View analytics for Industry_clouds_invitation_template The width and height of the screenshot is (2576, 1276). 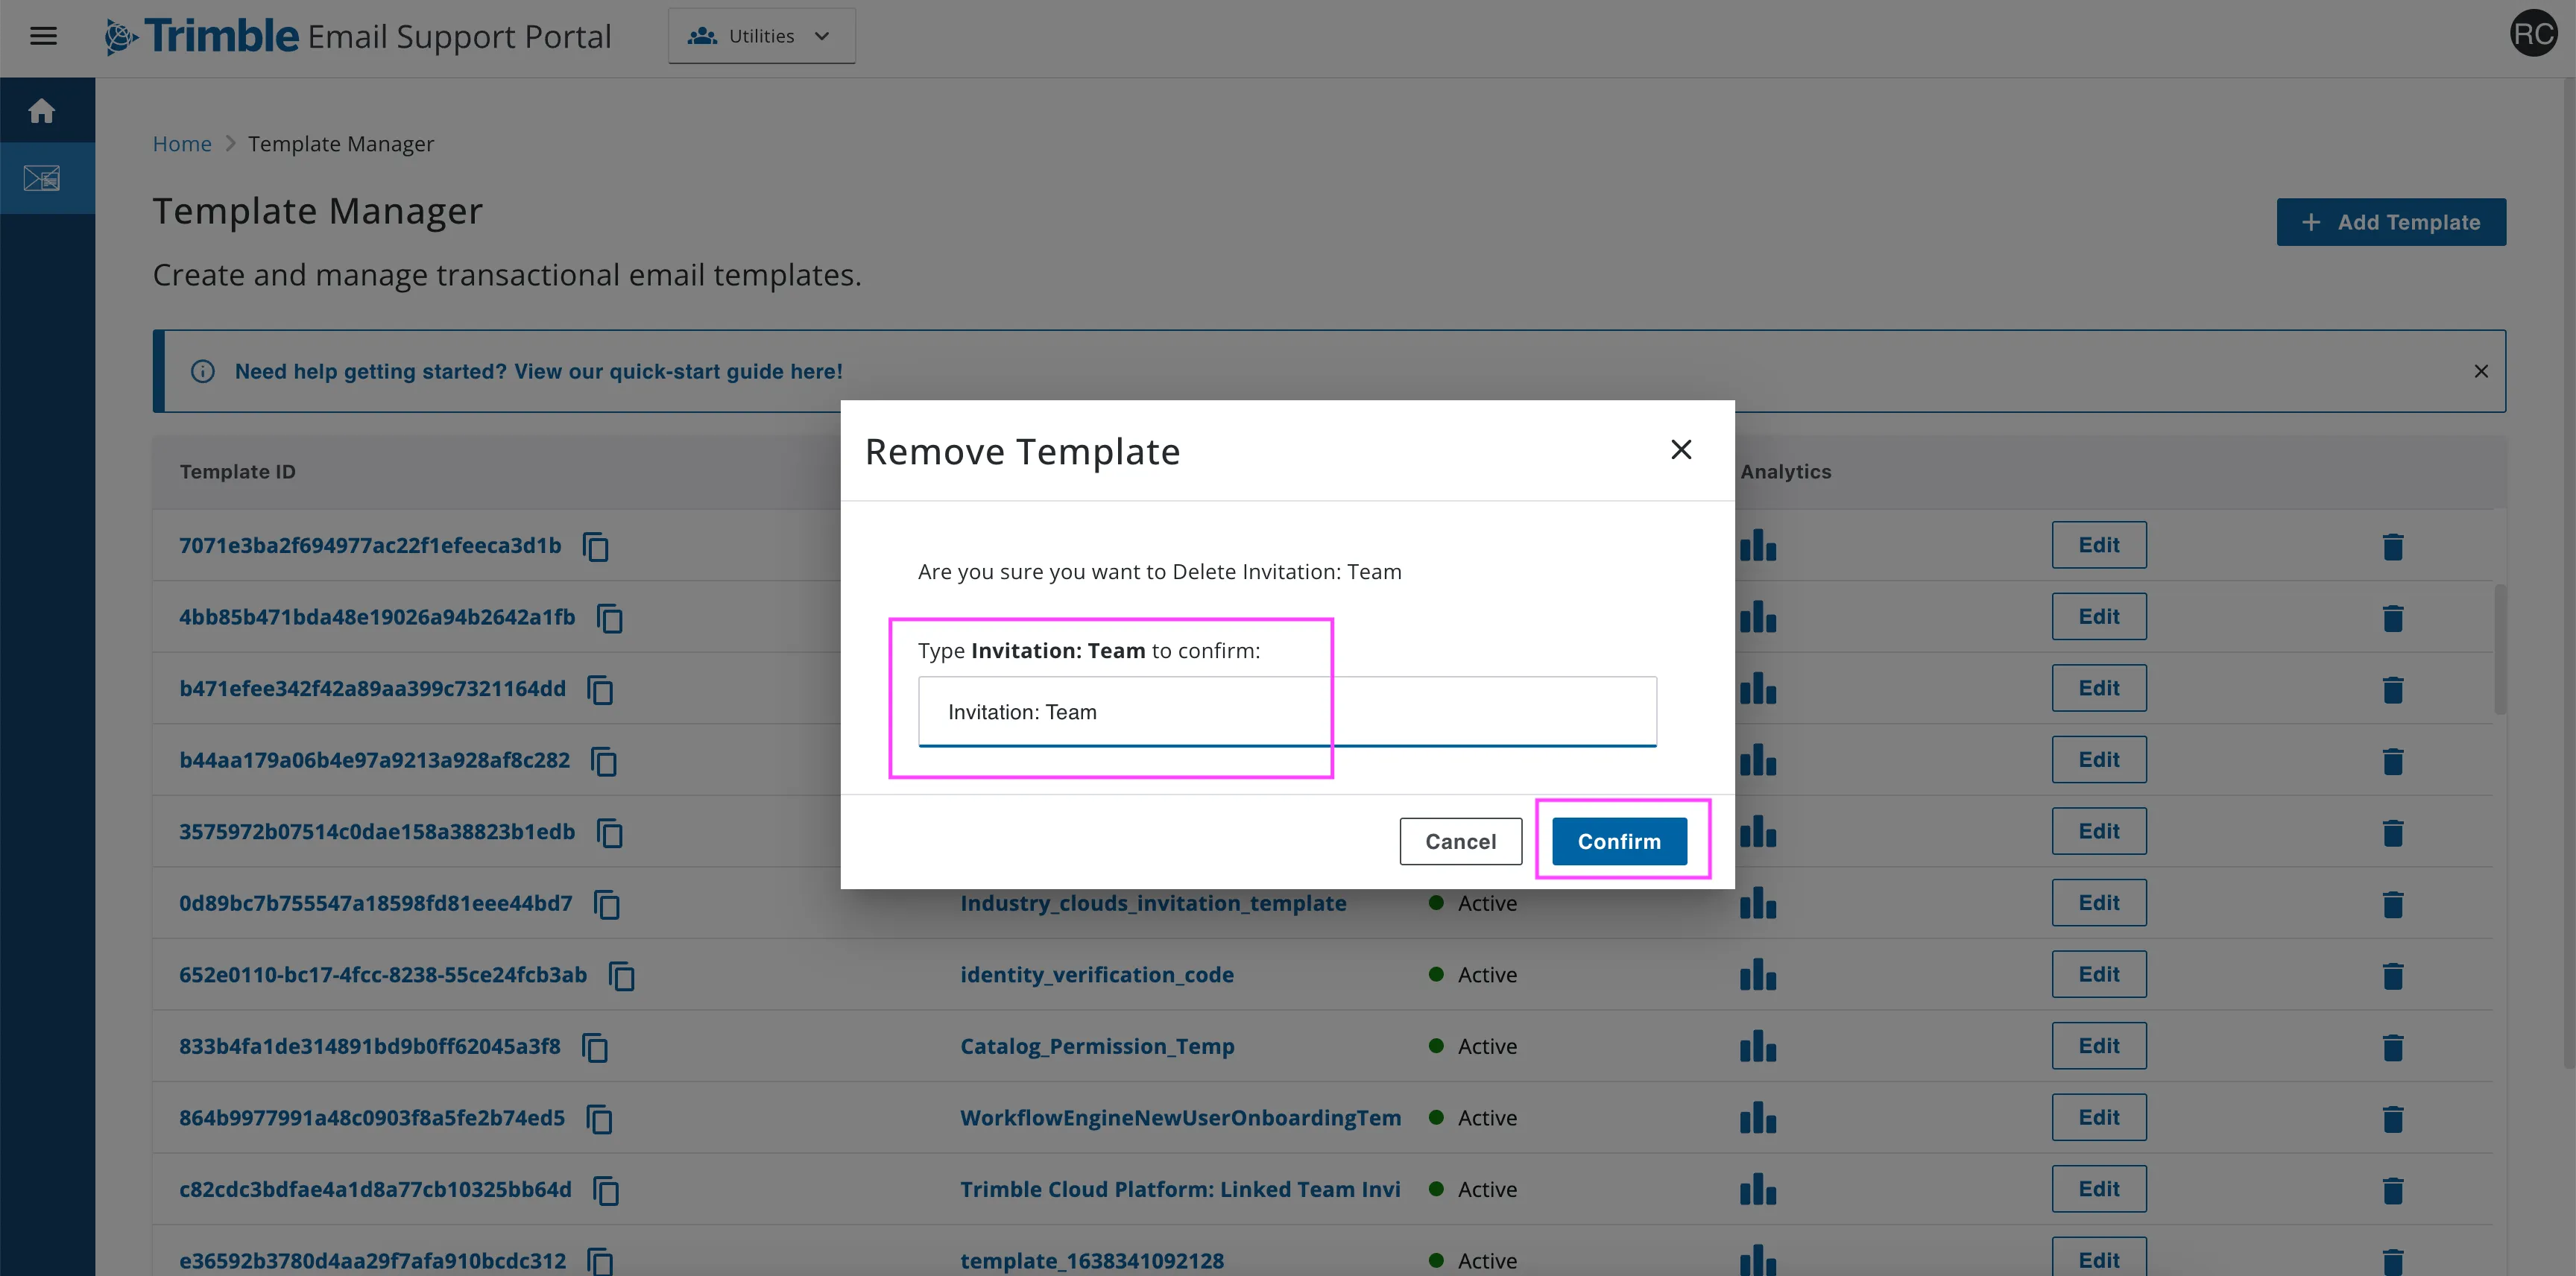point(1758,904)
